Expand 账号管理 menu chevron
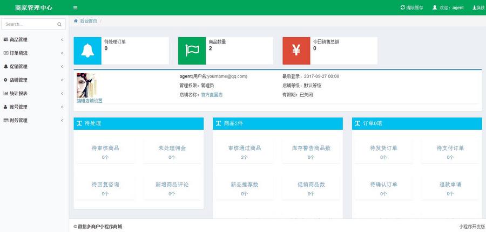 click(62, 107)
